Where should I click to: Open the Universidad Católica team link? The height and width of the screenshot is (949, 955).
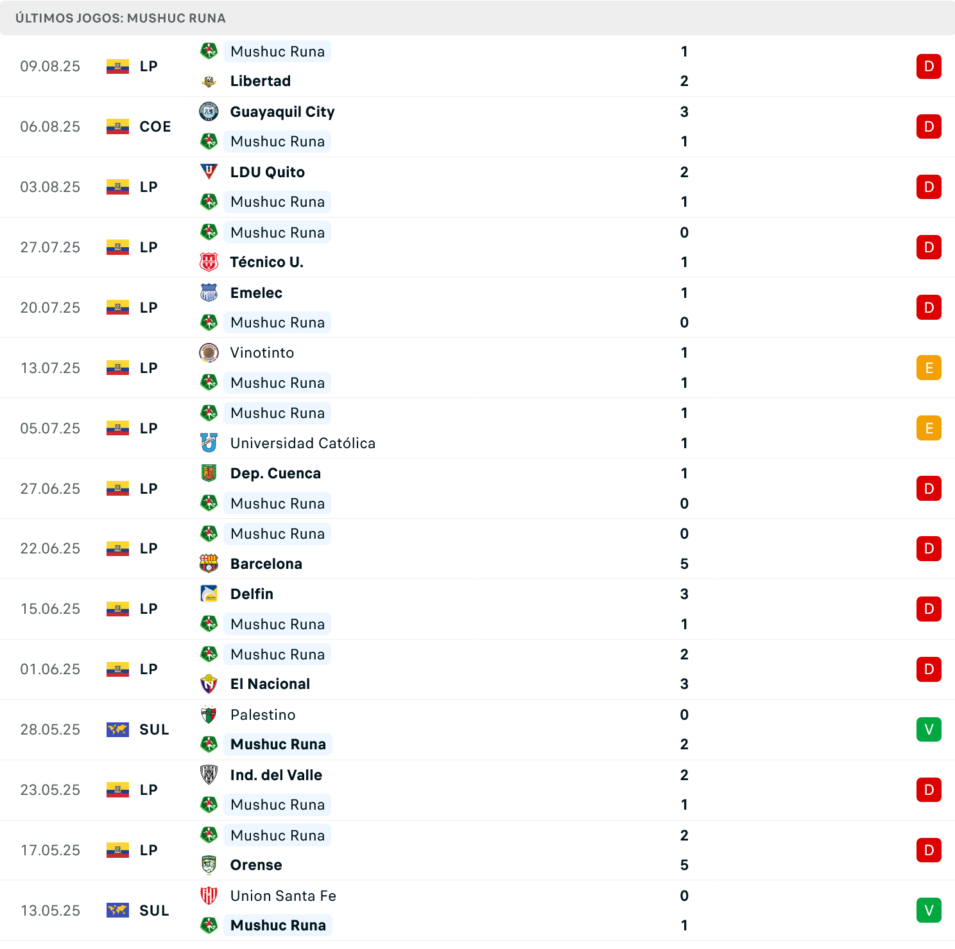coord(303,443)
